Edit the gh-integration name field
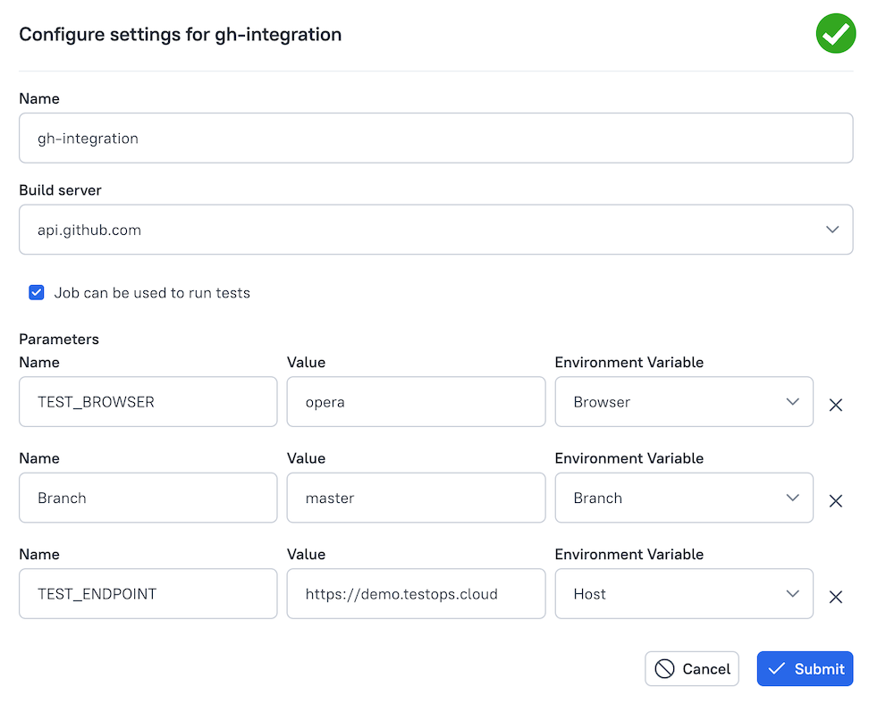869x704 pixels. (435, 138)
